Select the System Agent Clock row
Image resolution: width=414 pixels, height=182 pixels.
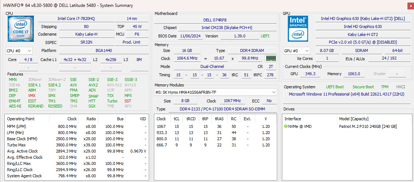(x=76, y=176)
